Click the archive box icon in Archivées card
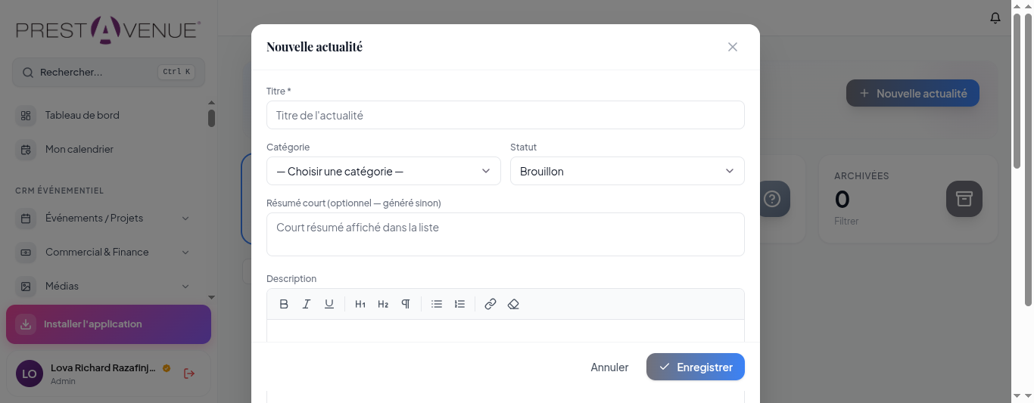This screenshot has width=1034, height=403. click(x=964, y=199)
